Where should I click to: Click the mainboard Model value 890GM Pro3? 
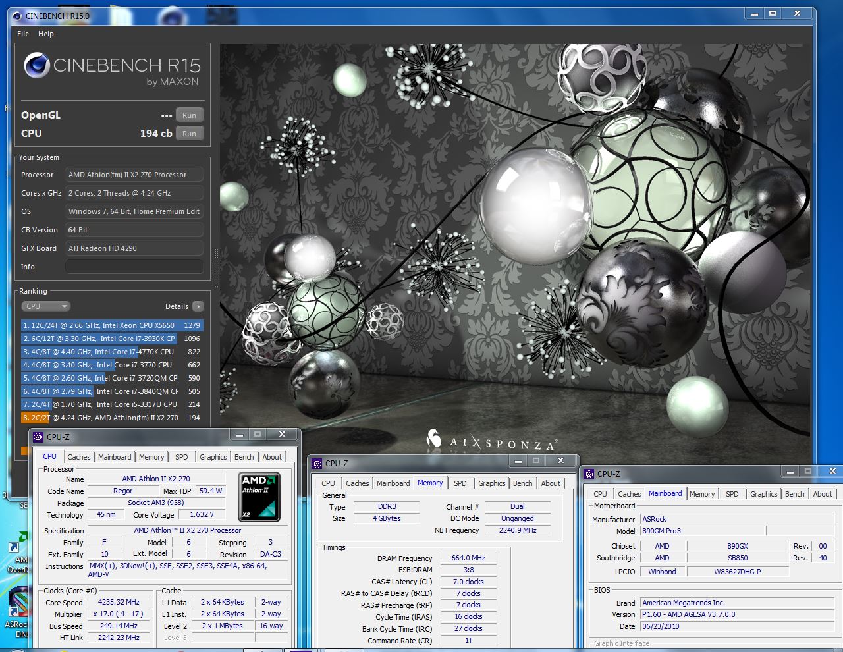click(702, 531)
